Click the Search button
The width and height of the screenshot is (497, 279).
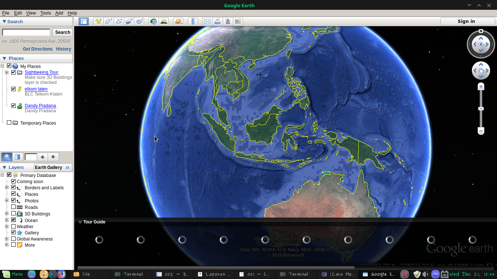coord(63,32)
